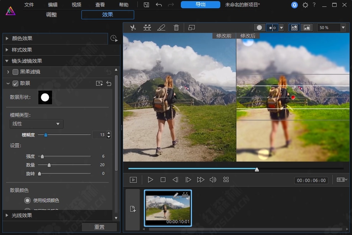
Task: Expand the 颜色效果 section
Action: [x=22, y=38]
